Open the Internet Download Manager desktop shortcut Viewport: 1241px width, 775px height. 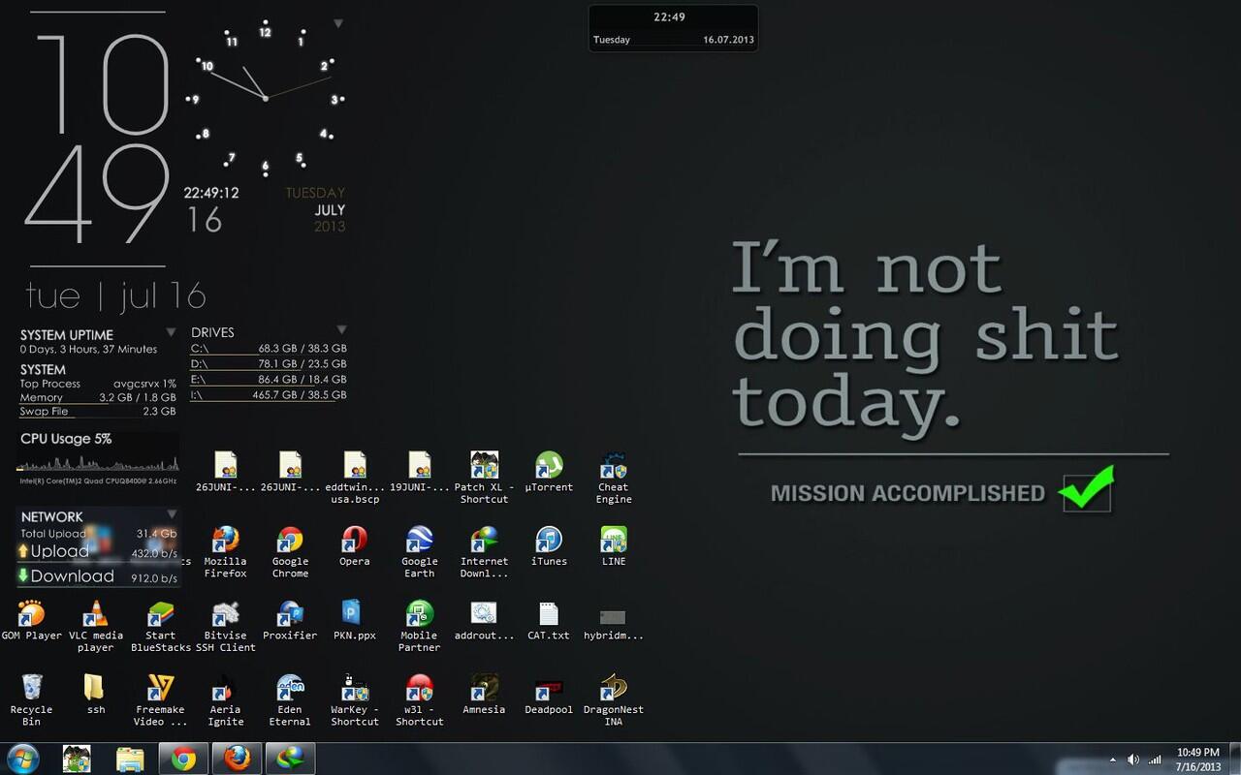coord(484,552)
